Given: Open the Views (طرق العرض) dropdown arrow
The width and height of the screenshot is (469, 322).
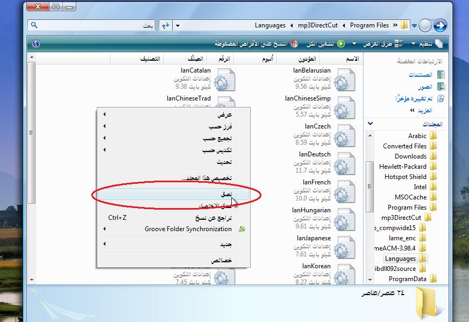Looking at the screenshot, I should pos(355,44).
